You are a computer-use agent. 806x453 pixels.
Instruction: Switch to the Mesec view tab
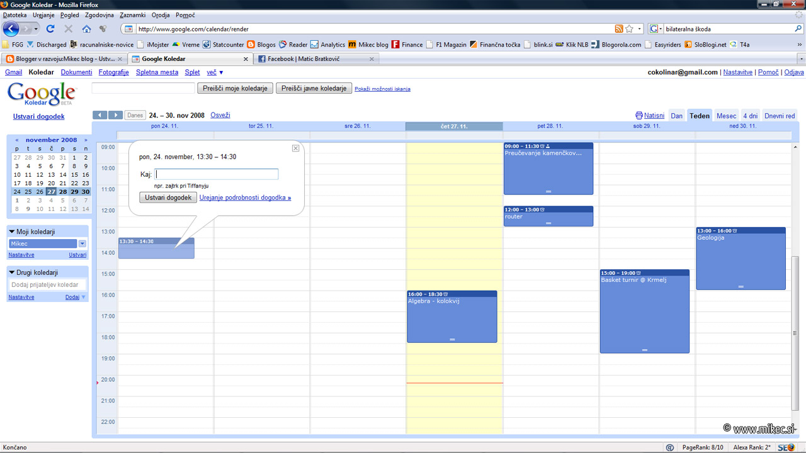pos(726,116)
